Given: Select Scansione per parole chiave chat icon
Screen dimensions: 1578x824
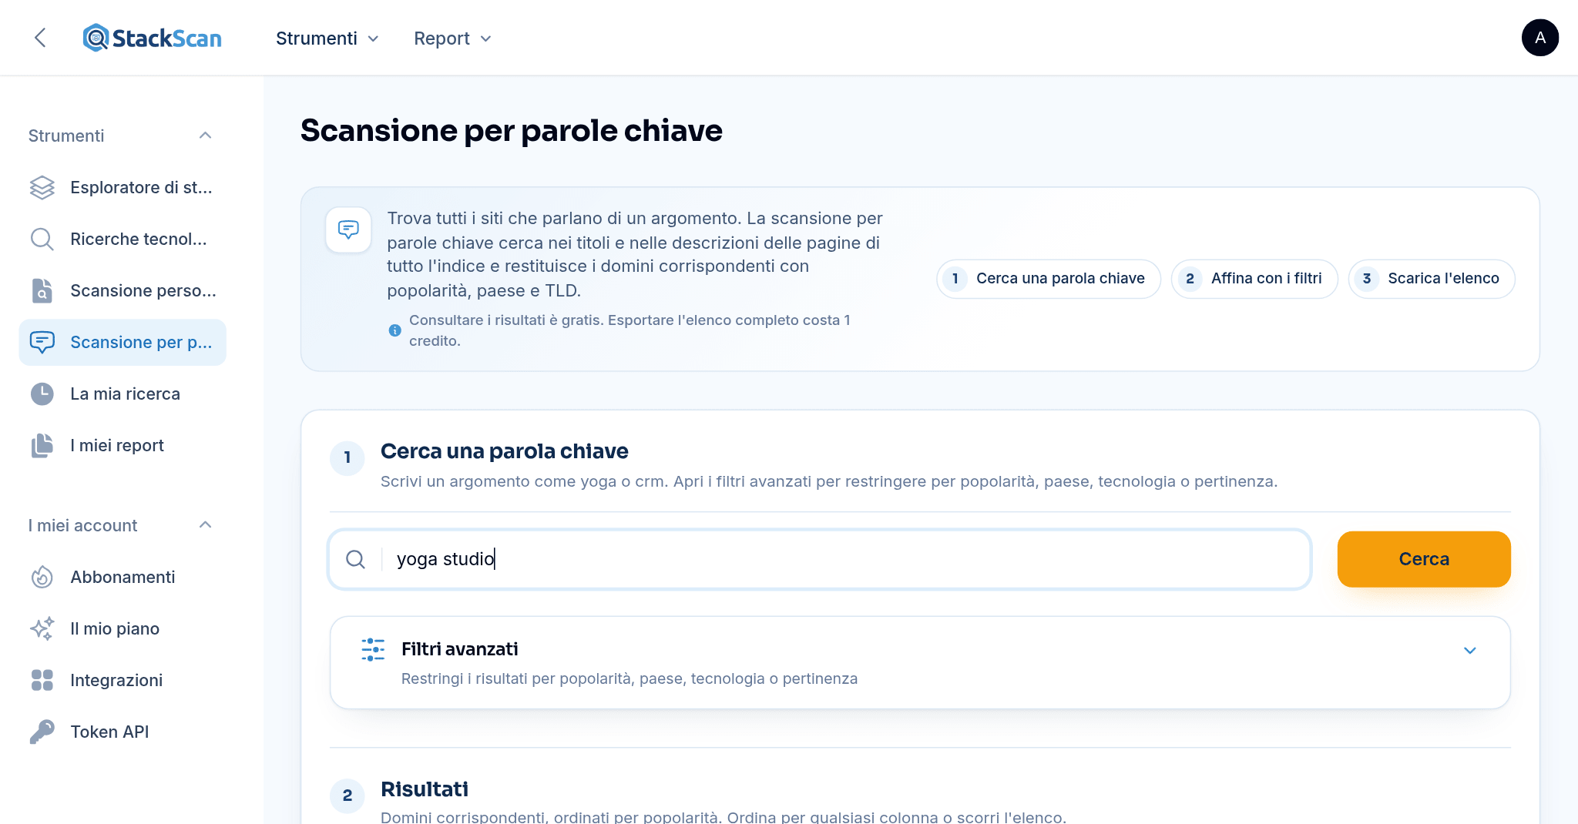Looking at the screenshot, I should point(42,342).
